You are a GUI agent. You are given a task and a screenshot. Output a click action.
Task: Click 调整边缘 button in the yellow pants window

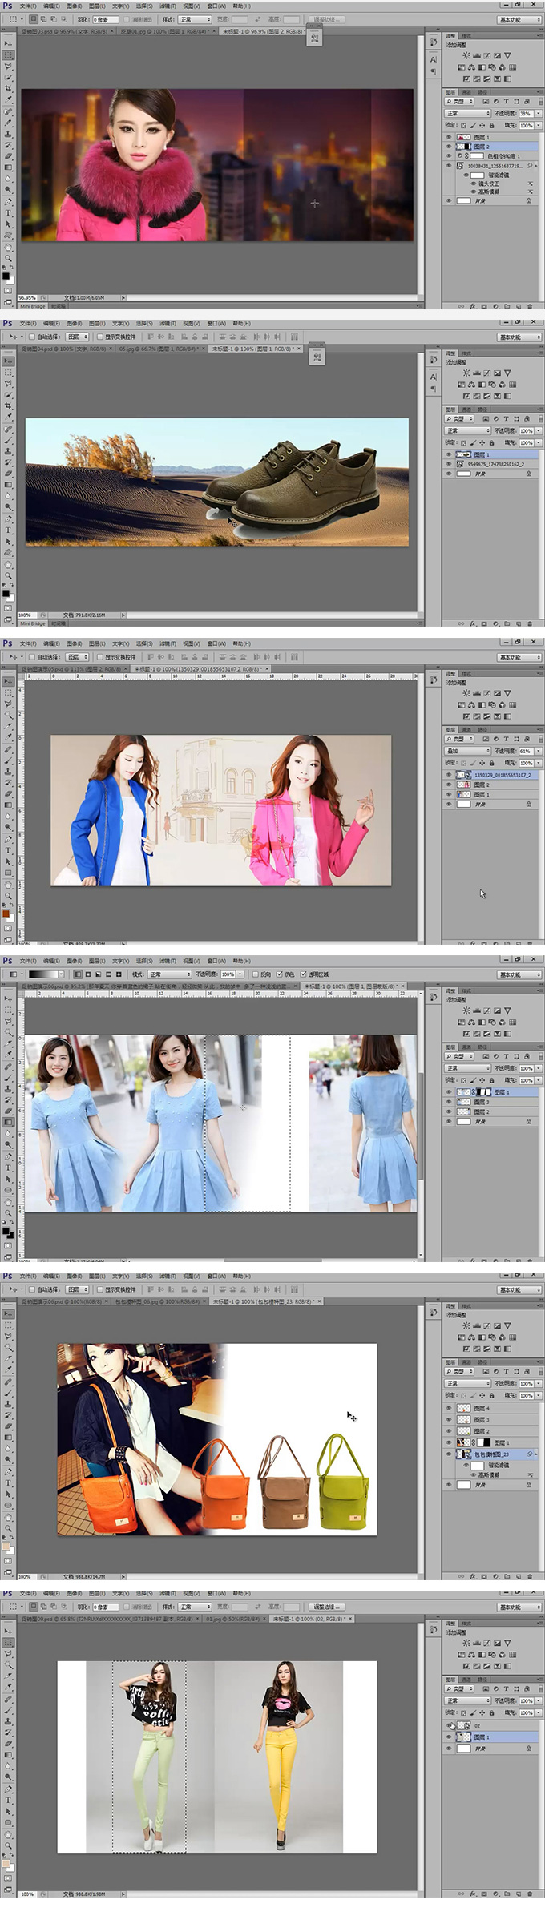(x=327, y=1607)
